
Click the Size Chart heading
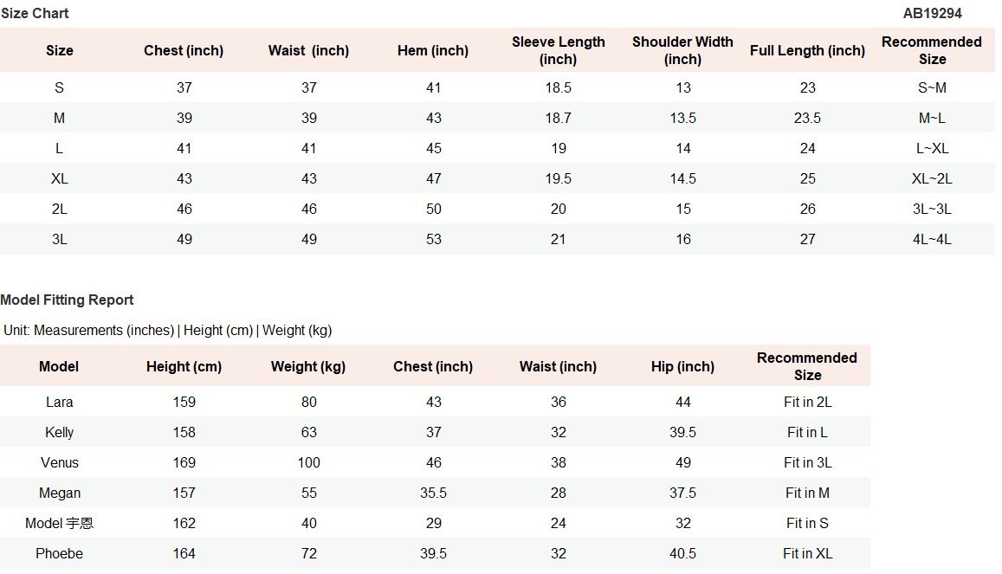[35, 13]
